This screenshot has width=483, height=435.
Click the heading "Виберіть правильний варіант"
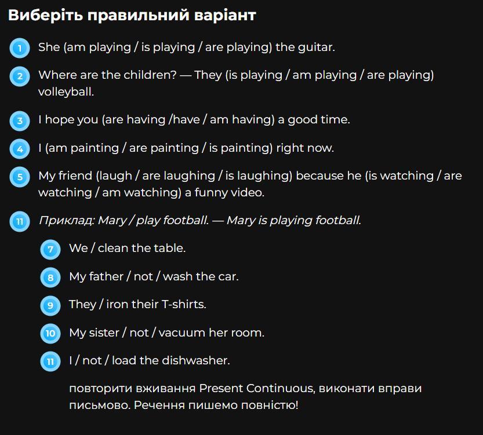[x=132, y=15]
